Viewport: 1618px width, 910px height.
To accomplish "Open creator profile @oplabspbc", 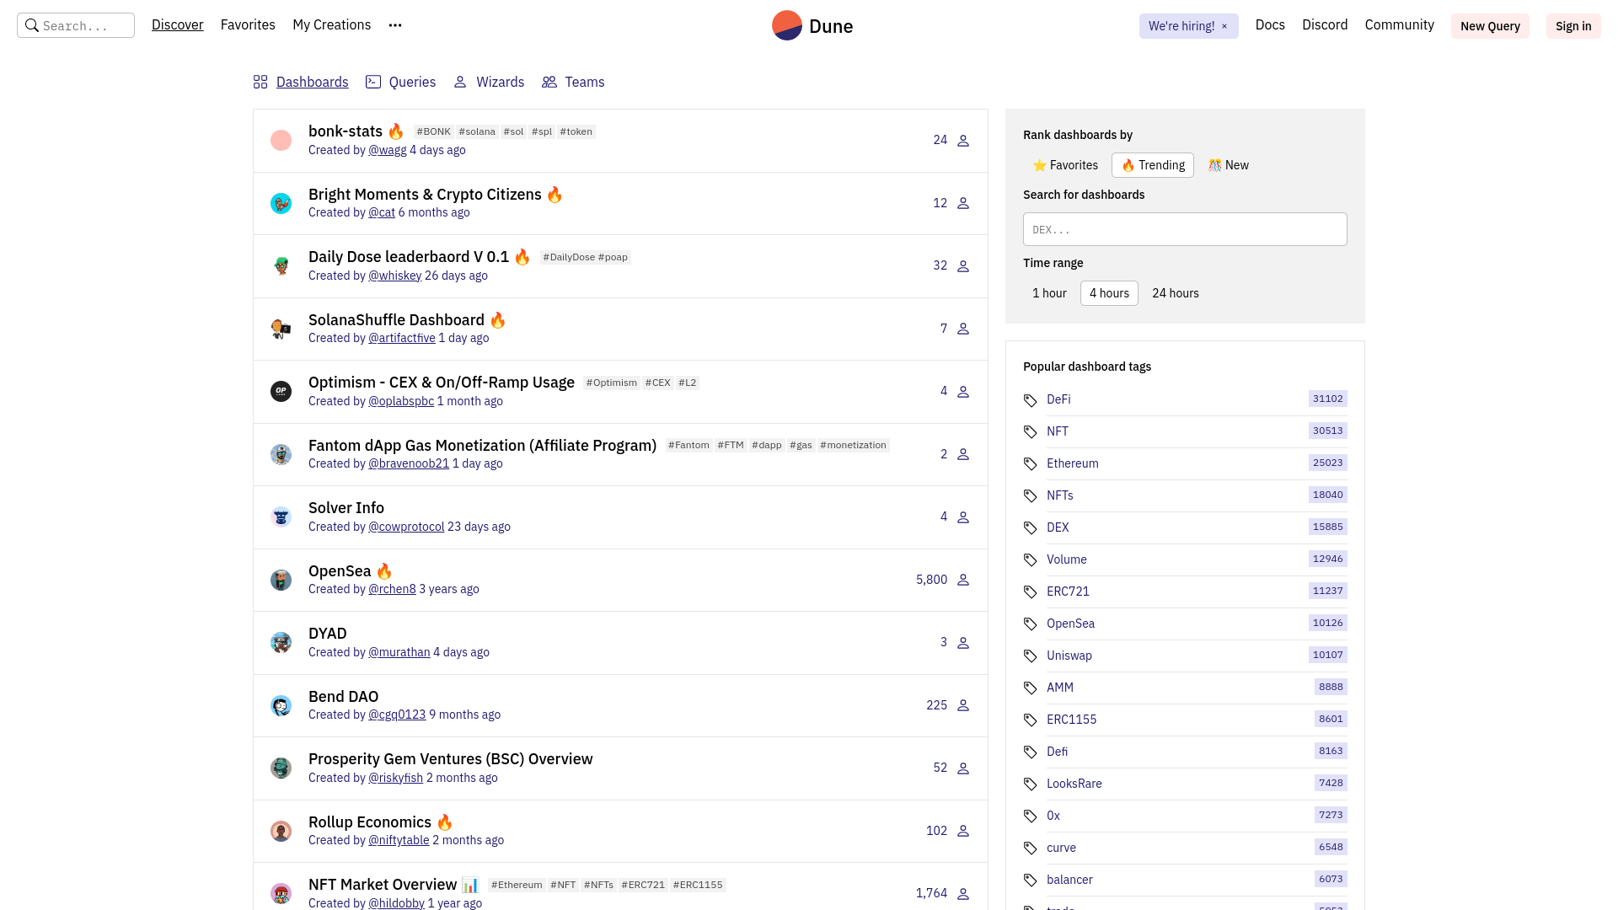I will 401,401.
